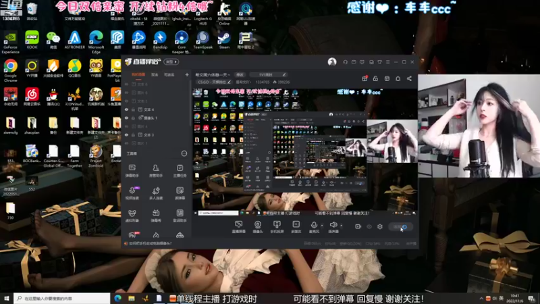This screenshot has width=540, height=304.
Task: Click the Windows search box on taskbar
Action: (62, 298)
